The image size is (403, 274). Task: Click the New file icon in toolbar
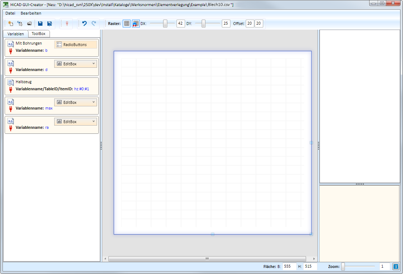point(11,24)
